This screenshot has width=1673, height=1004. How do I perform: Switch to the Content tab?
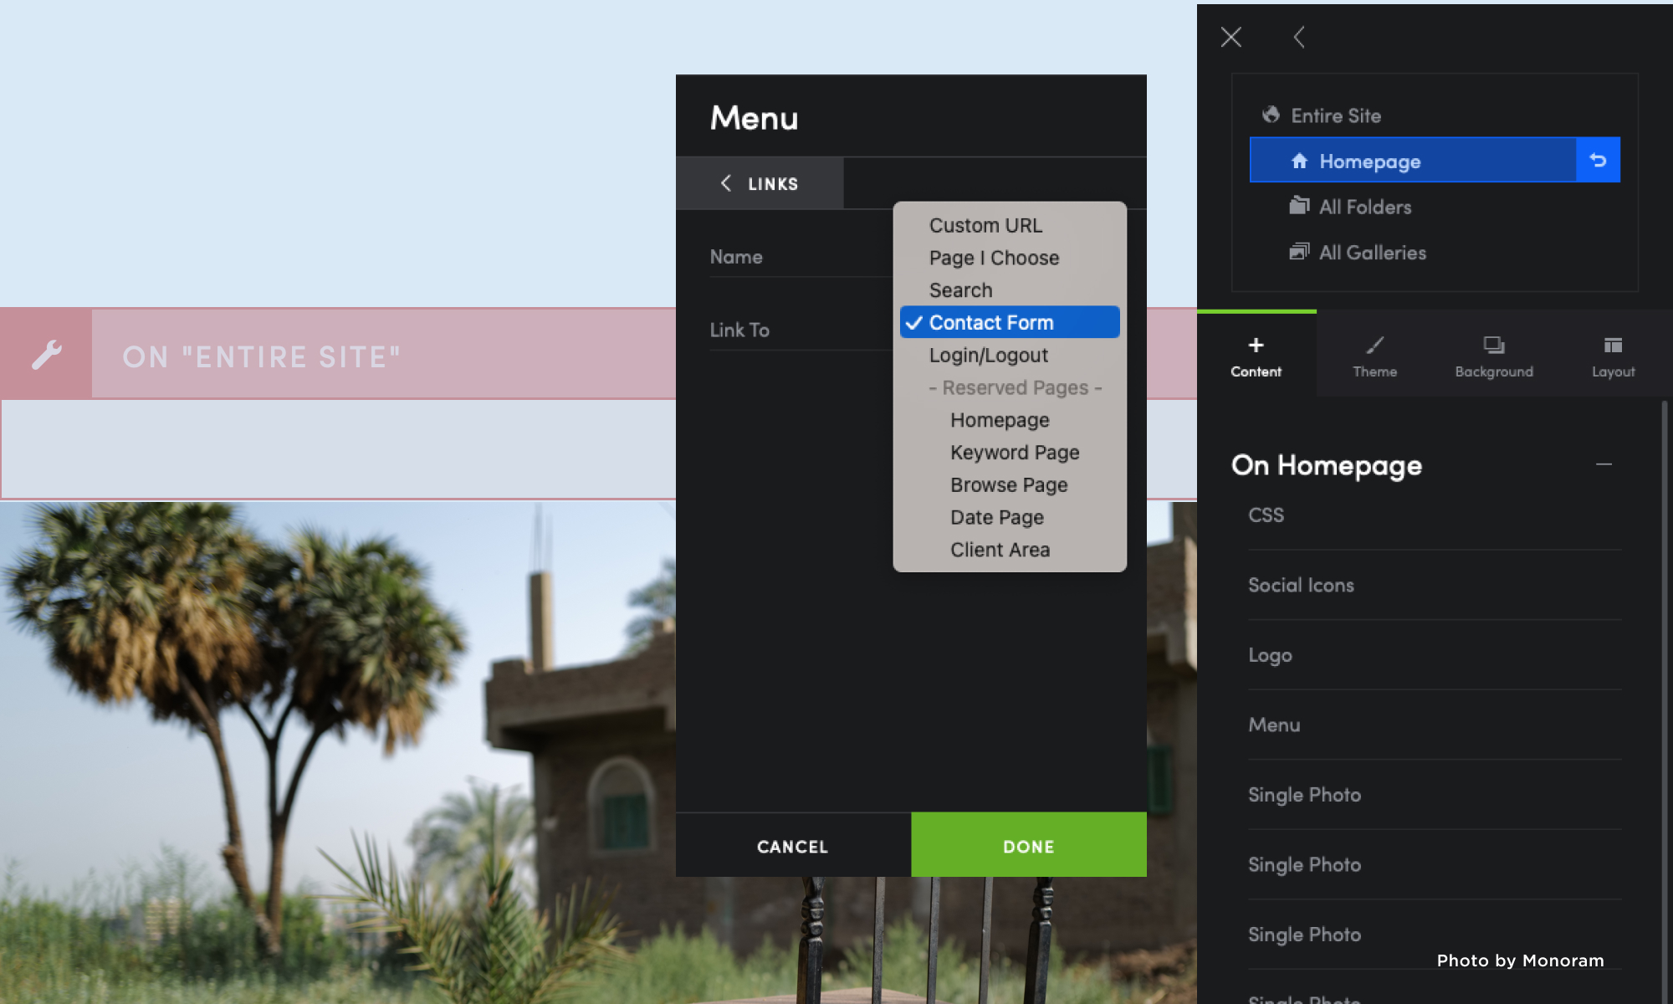coord(1255,354)
